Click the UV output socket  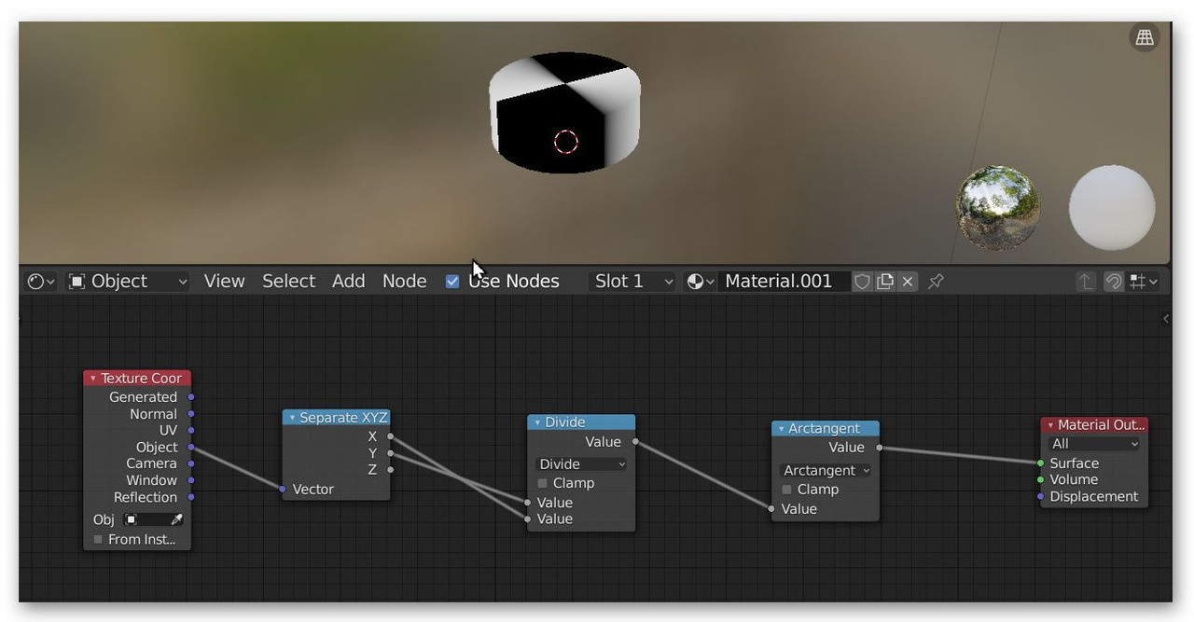tap(191, 431)
